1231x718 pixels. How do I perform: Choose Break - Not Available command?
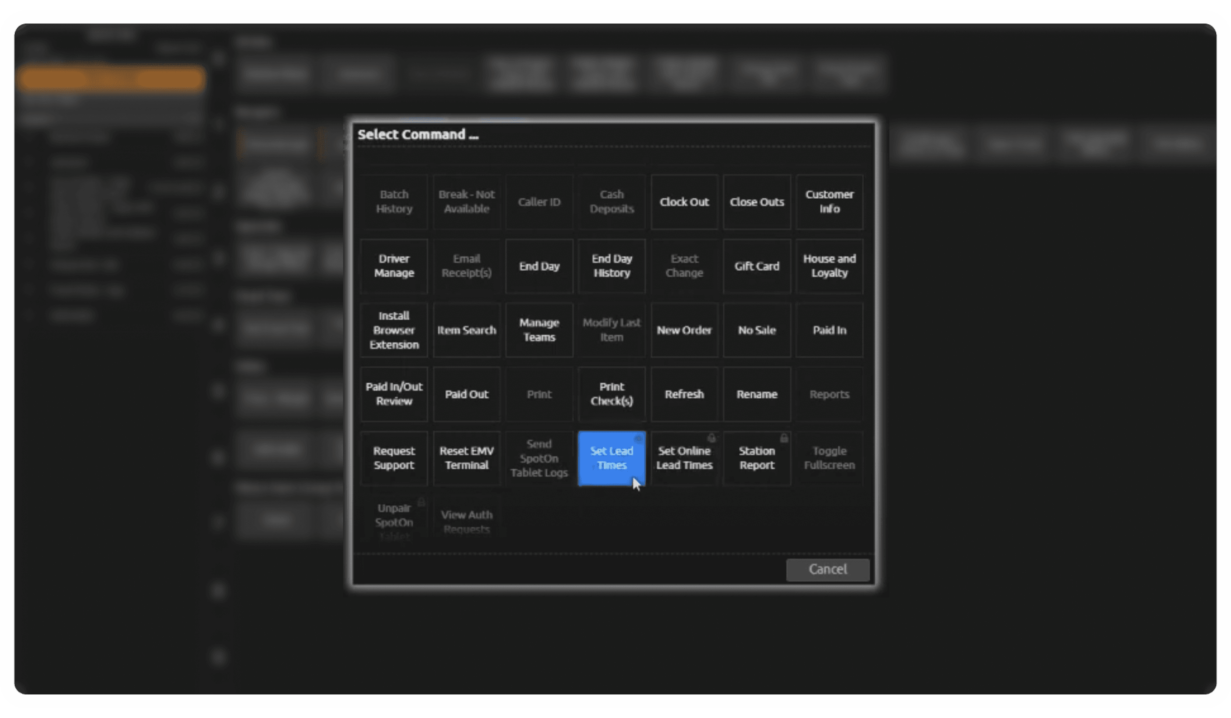[x=466, y=202]
